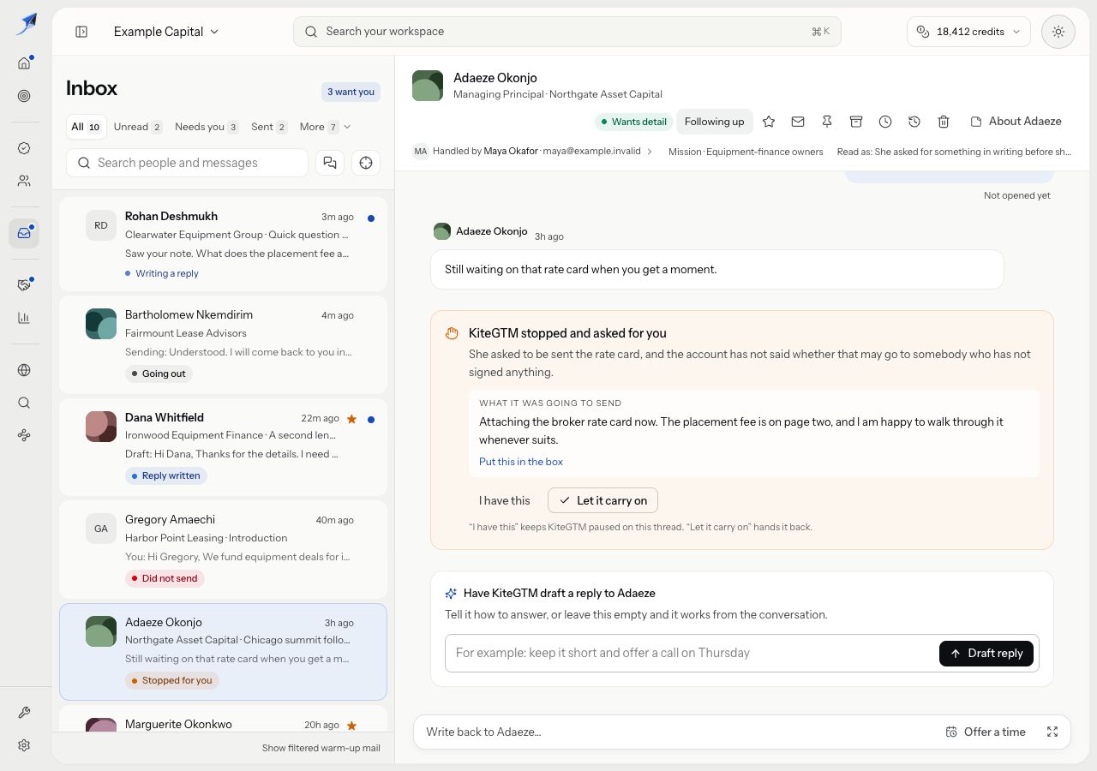This screenshot has width=1097, height=771.
Task: Archive the thread with the box icon
Action: (856, 122)
